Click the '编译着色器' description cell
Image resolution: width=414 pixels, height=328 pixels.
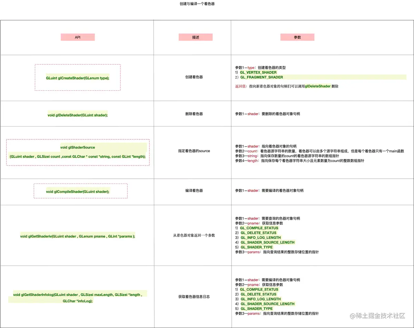pos(194,190)
